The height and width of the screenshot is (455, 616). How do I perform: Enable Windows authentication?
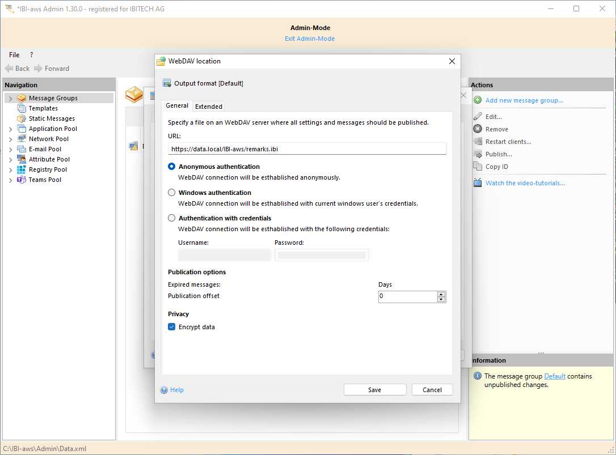click(171, 192)
